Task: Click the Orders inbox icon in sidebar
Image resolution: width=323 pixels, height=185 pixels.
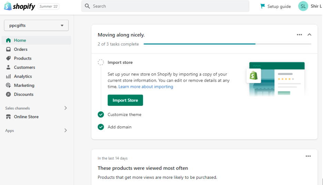Action: tap(8, 49)
